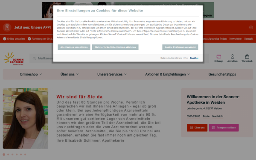The height and width of the screenshot is (160, 256).
Task: Click the smartphone app icon in banner
Action: [x=7, y=27]
